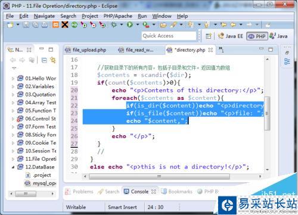Switch to file_read_w... tab

136,49
